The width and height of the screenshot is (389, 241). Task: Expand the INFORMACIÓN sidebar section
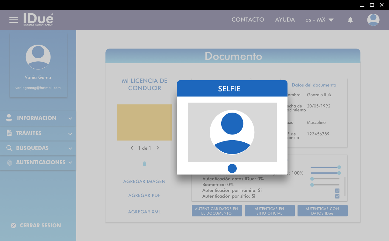pos(38,118)
